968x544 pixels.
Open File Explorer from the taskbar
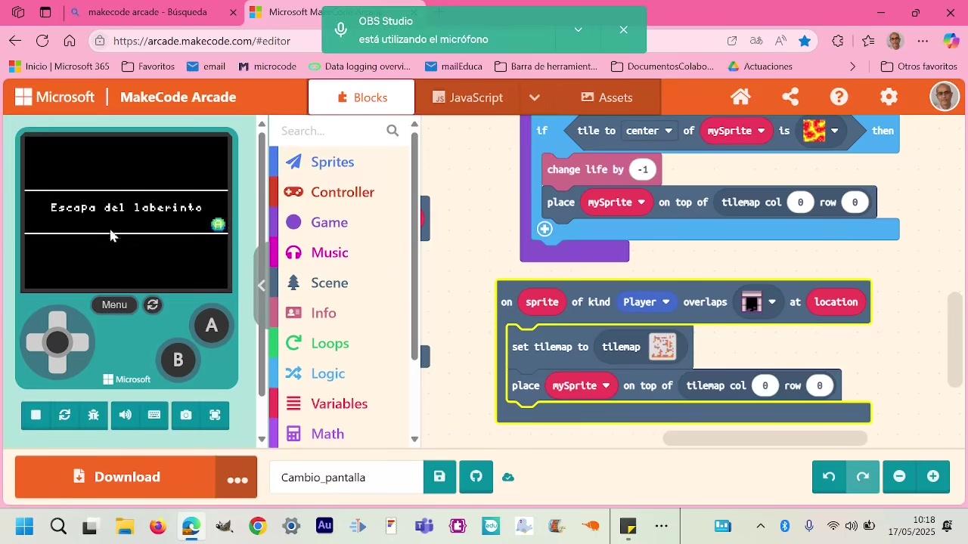tap(124, 526)
